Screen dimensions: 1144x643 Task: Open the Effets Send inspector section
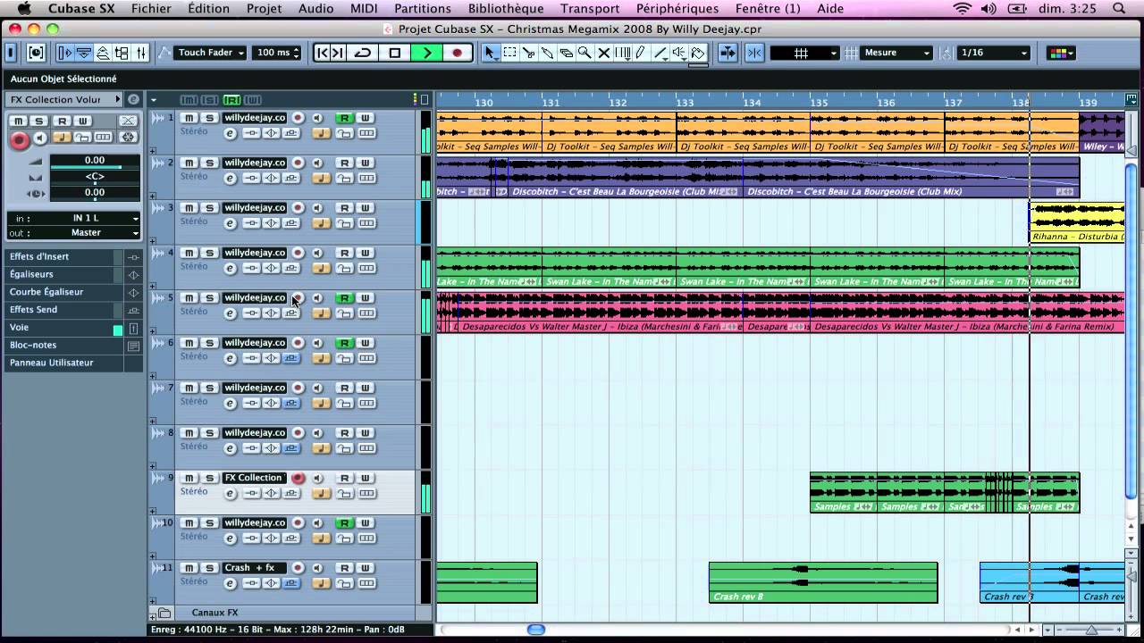(x=72, y=310)
